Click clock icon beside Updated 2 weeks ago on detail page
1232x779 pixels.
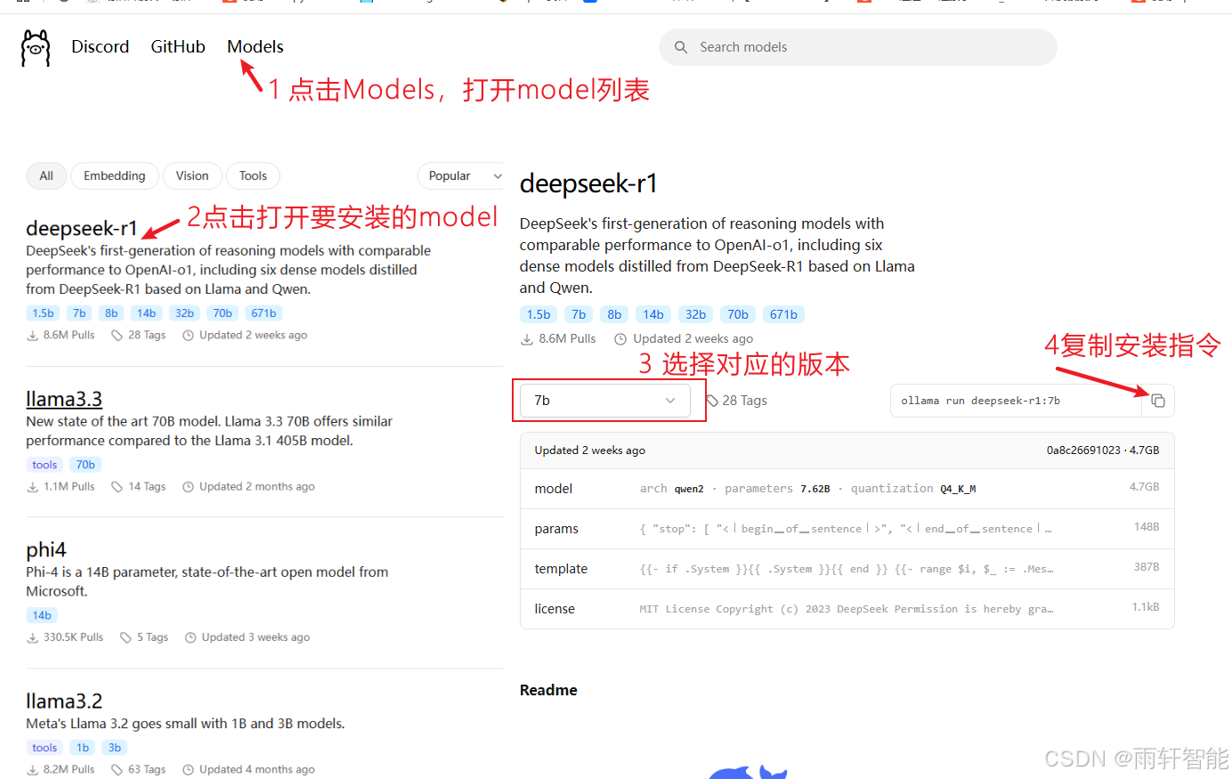(620, 339)
